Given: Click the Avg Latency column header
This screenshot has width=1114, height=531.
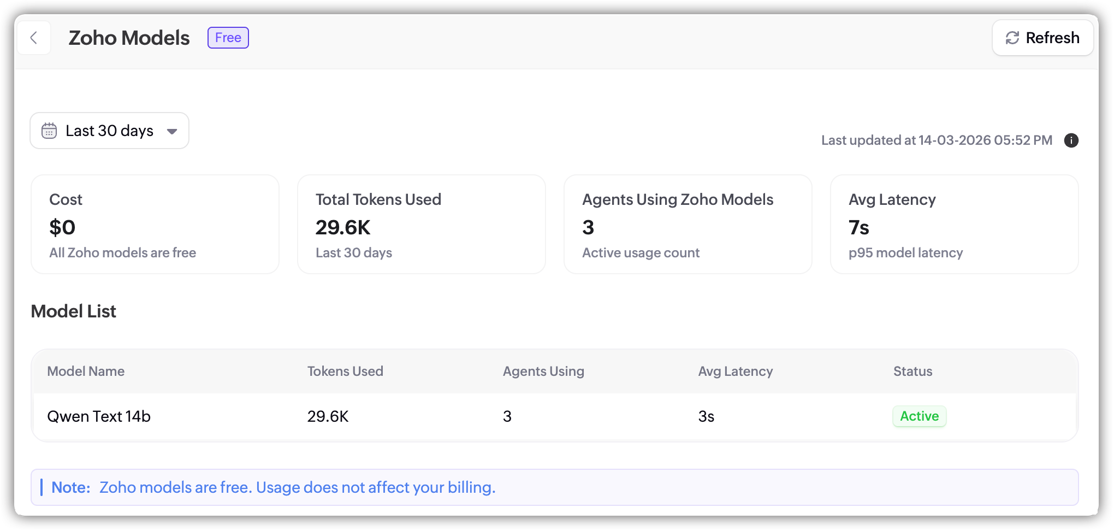Looking at the screenshot, I should point(735,371).
